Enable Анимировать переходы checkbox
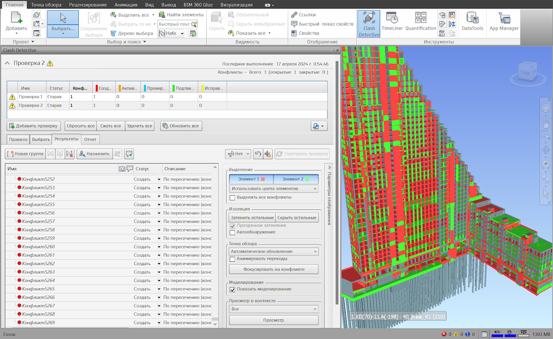The height and width of the screenshot is (339, 553). 232,259
